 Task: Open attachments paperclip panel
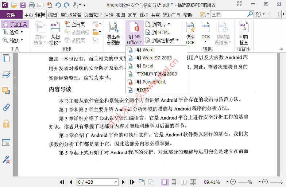(6, 107)
